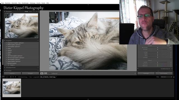Click the cat photo in main preview
179x100 pixels.
coord(88,41)
